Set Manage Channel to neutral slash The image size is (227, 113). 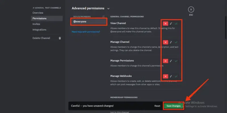tap(171, 42)
